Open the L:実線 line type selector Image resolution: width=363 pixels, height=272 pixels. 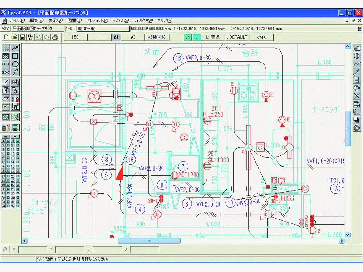coord(213,37)
